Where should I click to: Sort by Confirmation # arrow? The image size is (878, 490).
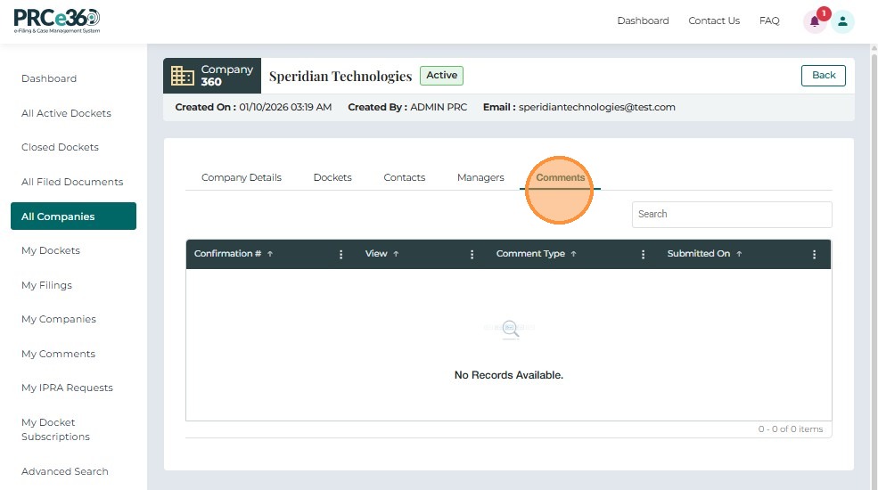270,254
